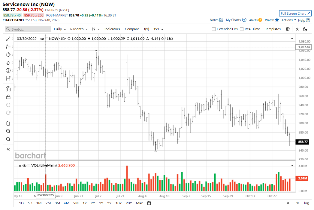
Task: Collapse the price pane legend chevron
Action: (x=292, y=39)
